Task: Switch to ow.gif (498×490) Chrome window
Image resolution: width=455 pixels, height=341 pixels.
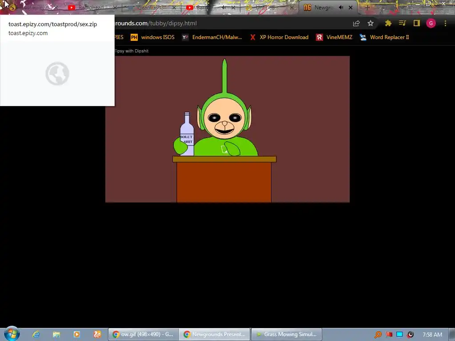Action: coord(144,334)
